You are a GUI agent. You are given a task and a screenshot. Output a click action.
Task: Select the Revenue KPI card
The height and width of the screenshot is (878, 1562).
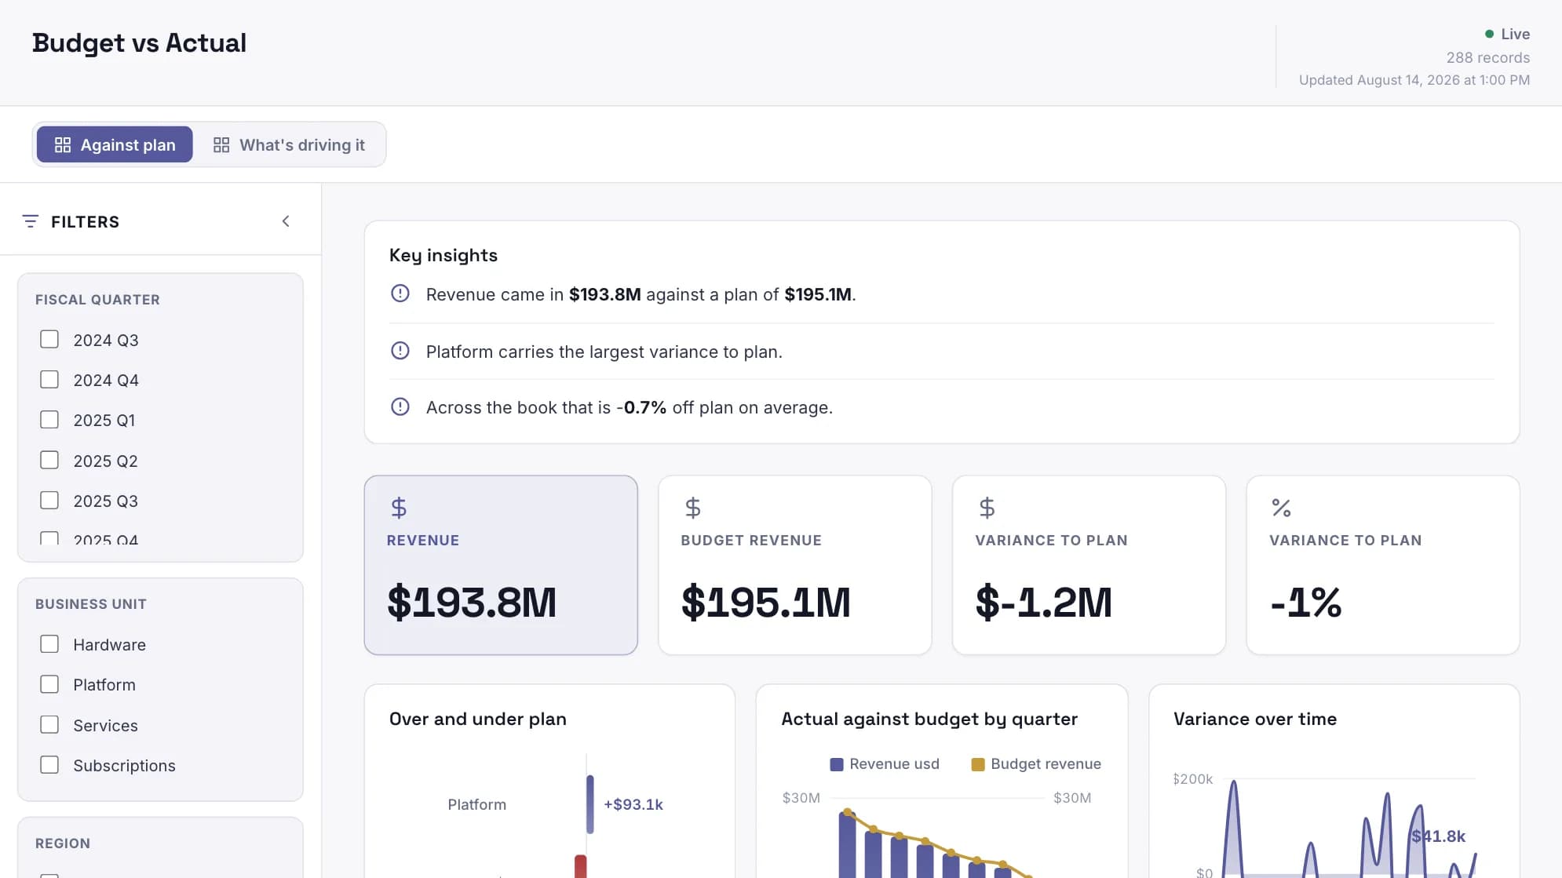[x=501, y=565]
